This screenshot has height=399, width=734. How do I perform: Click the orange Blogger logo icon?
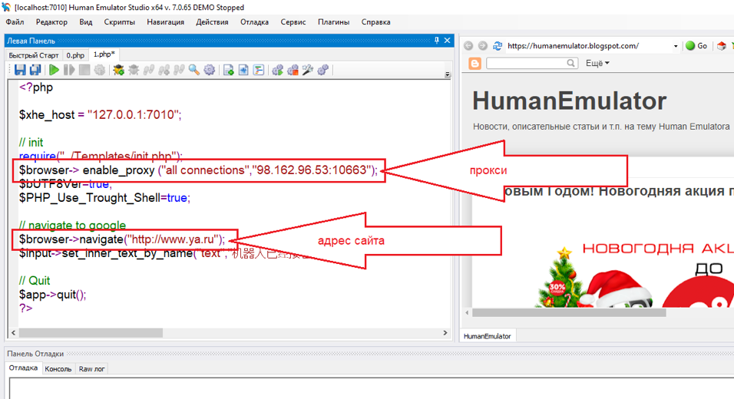click(x=474, y=63)
